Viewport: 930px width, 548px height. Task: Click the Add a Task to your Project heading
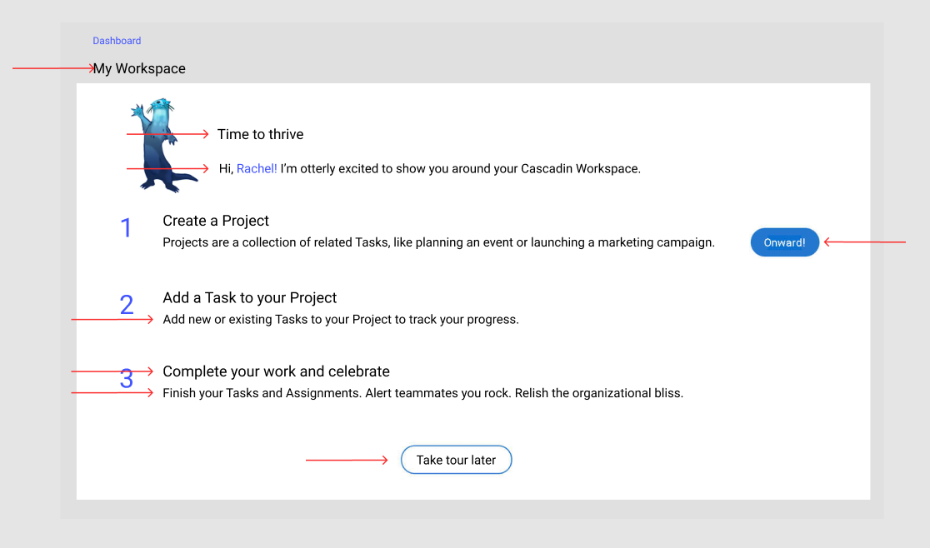(x=250, y=297)
